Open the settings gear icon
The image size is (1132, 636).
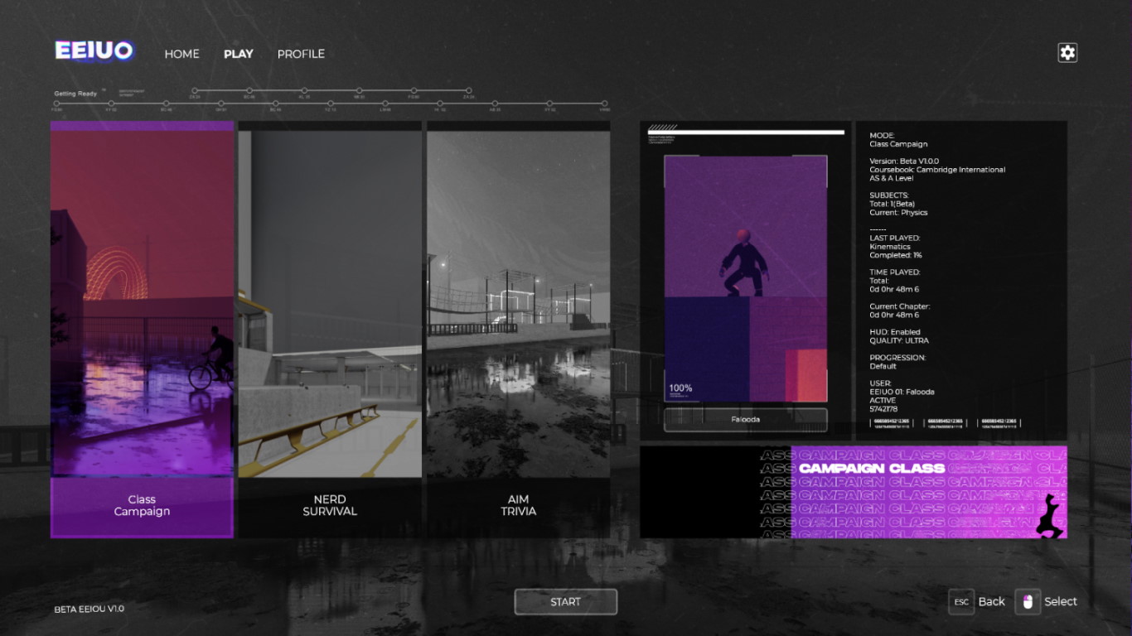pos(1067,52)
